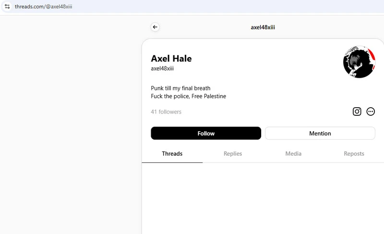Click the axel48xiii header title
This screenshot has width=384, height=234.
(x=263, y=27)
